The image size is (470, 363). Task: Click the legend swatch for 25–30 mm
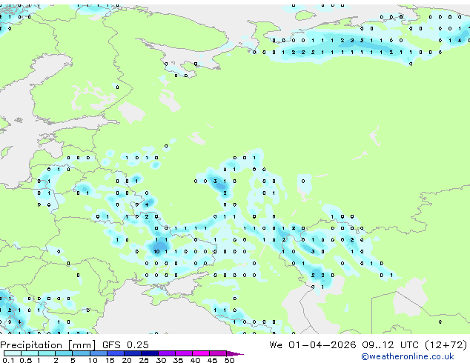pos(149,353)
